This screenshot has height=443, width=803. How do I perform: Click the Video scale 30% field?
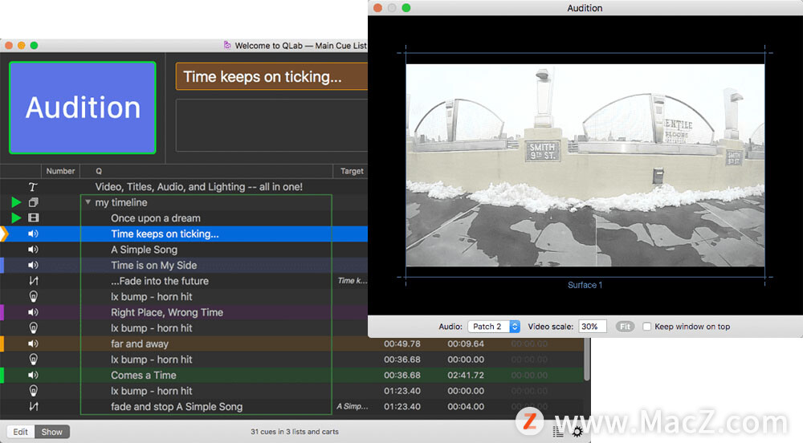click(593, 327)
